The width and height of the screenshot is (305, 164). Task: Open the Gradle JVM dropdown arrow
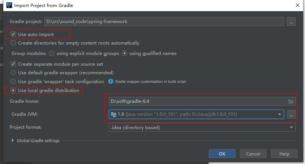(x=279, y=115)
